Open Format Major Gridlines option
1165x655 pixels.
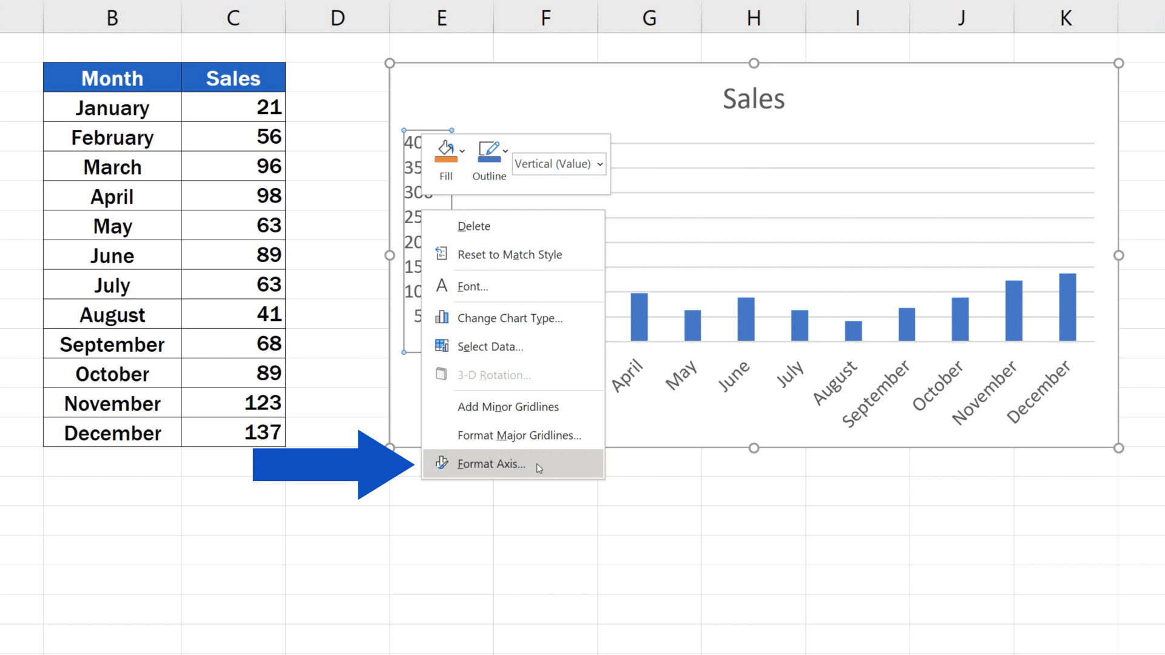click(x=519, y=435)
